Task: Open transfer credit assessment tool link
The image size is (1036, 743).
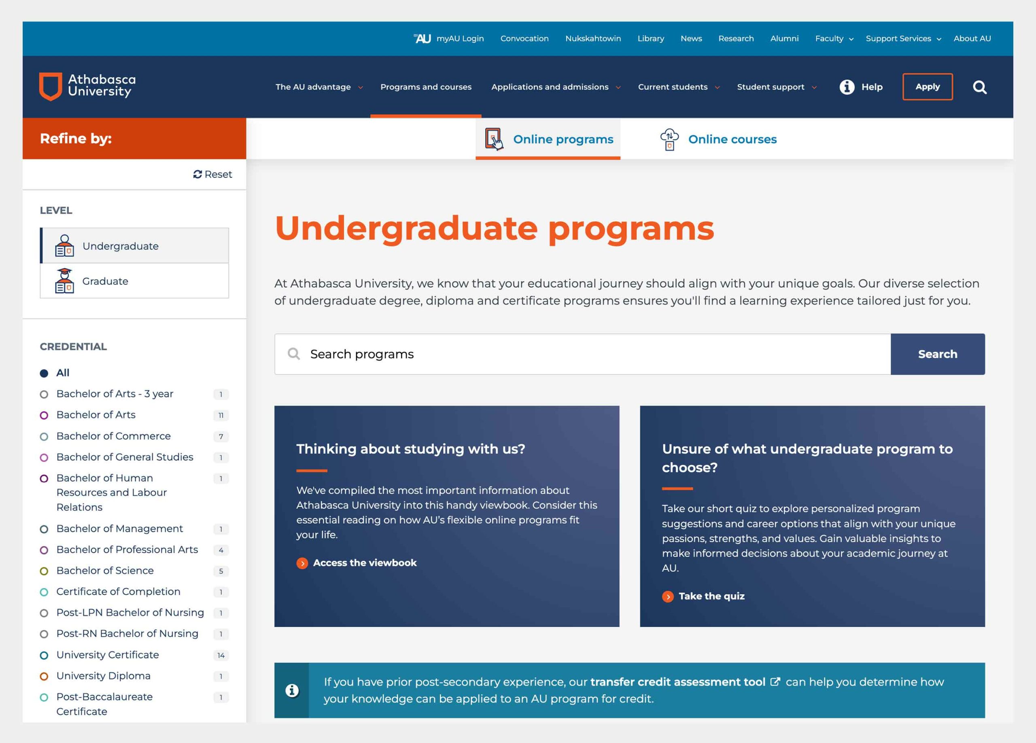Action: pyautogui.click(x=678, y=682)
